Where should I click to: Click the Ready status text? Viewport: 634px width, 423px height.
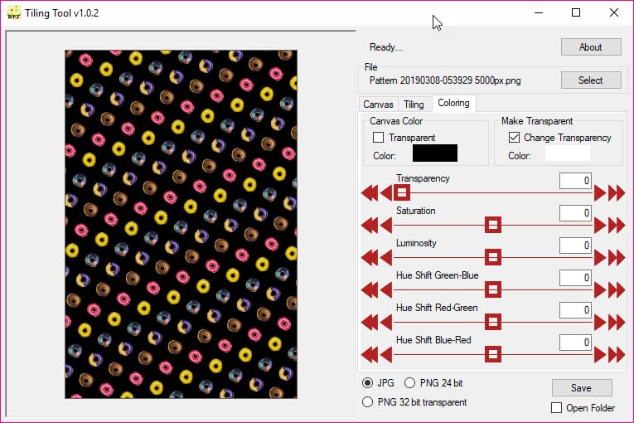point(385,47)
